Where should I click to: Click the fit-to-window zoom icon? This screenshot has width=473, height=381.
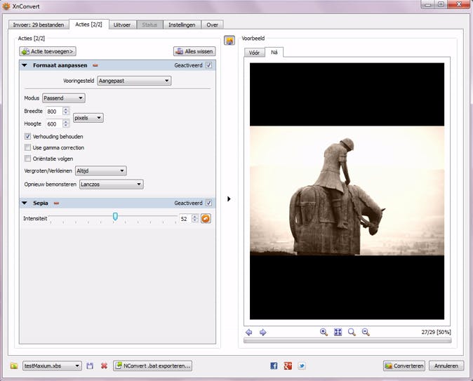[x=338, y=332]
